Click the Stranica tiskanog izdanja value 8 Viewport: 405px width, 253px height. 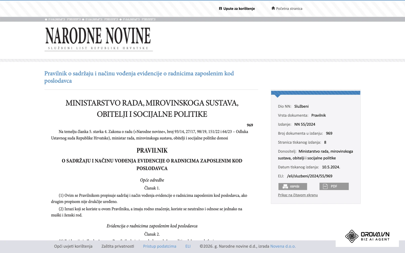325,142
